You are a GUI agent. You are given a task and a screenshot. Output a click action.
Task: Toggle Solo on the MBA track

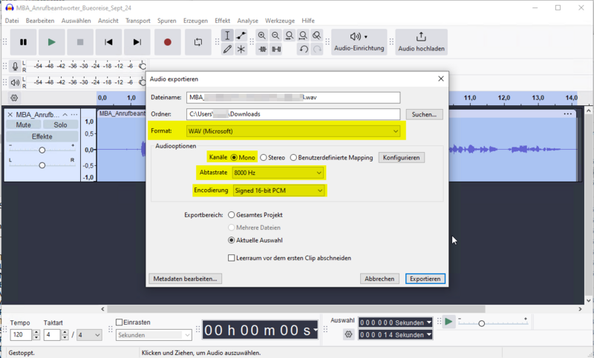point(60,125)
